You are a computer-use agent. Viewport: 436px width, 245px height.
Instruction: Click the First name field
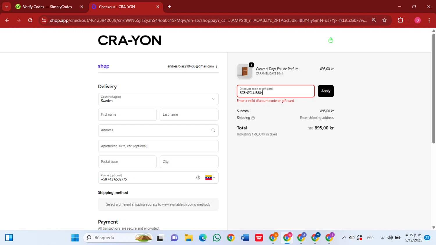pyautogui.click(x=127, y=115)
